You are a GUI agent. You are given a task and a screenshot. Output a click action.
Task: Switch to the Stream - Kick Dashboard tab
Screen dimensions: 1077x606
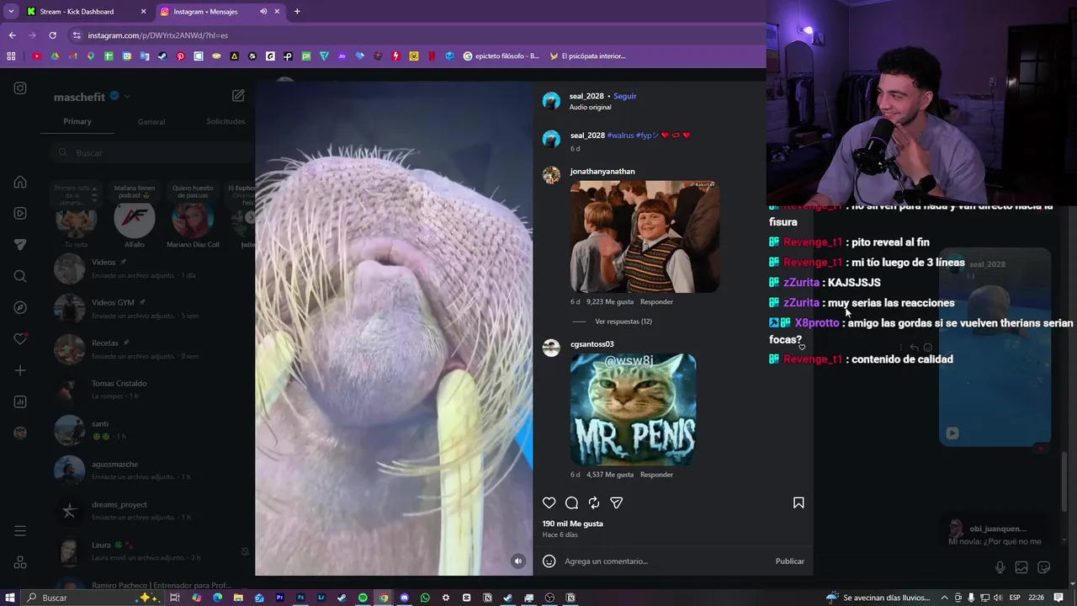[87, 12]
